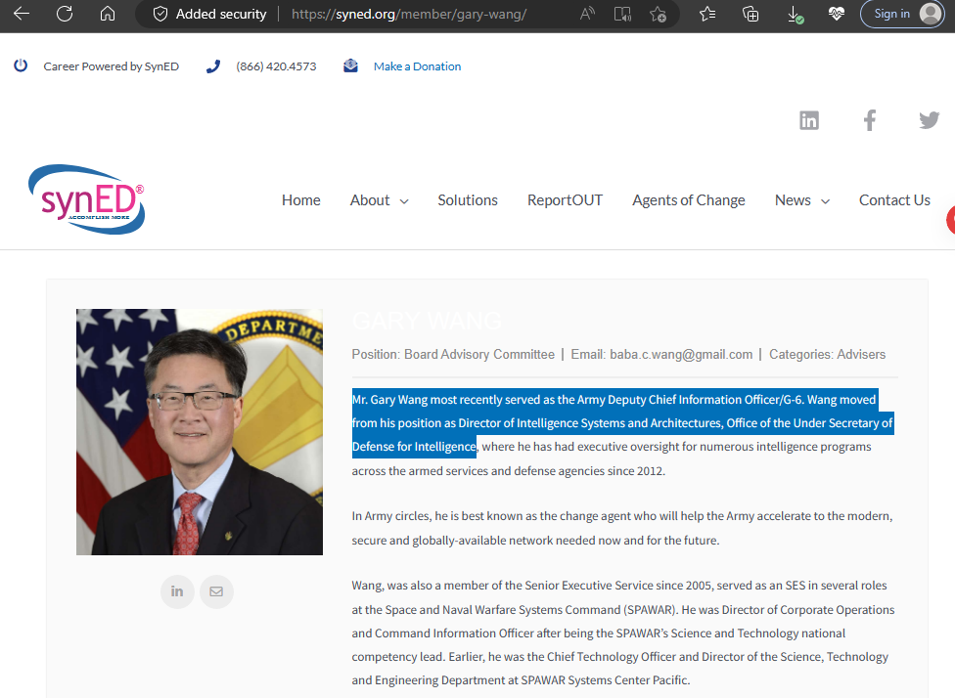Click the text 'across the armed services and defense agencies'
Screen dimensions: 955x698
(x=478, y=471)
